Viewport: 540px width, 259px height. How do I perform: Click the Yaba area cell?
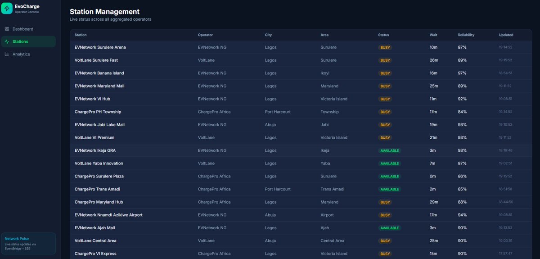pyautogui.click(x=325, y=163)
